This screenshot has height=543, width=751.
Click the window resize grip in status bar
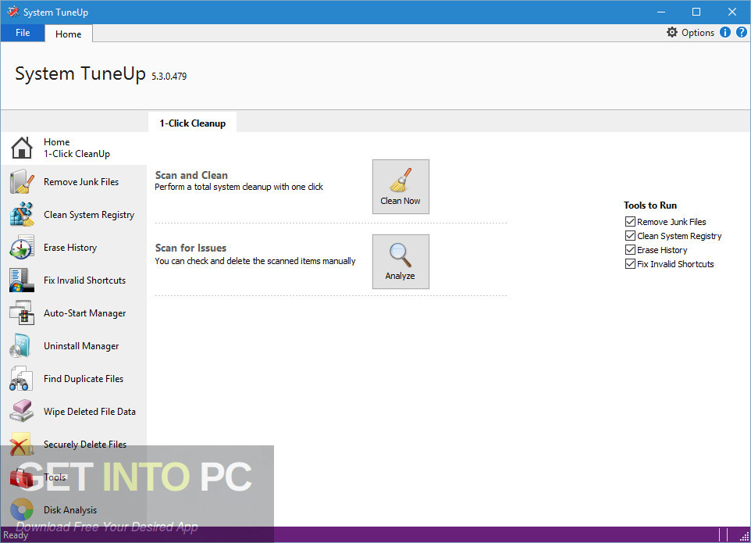tap(744, 537)
